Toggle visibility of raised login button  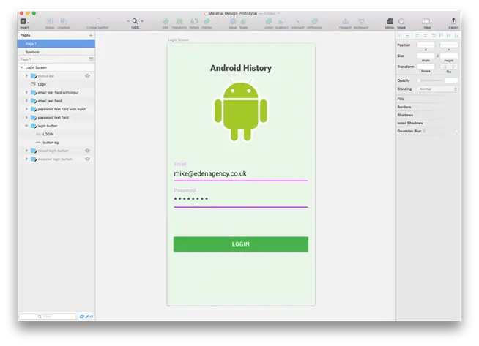tap(88, 151)
